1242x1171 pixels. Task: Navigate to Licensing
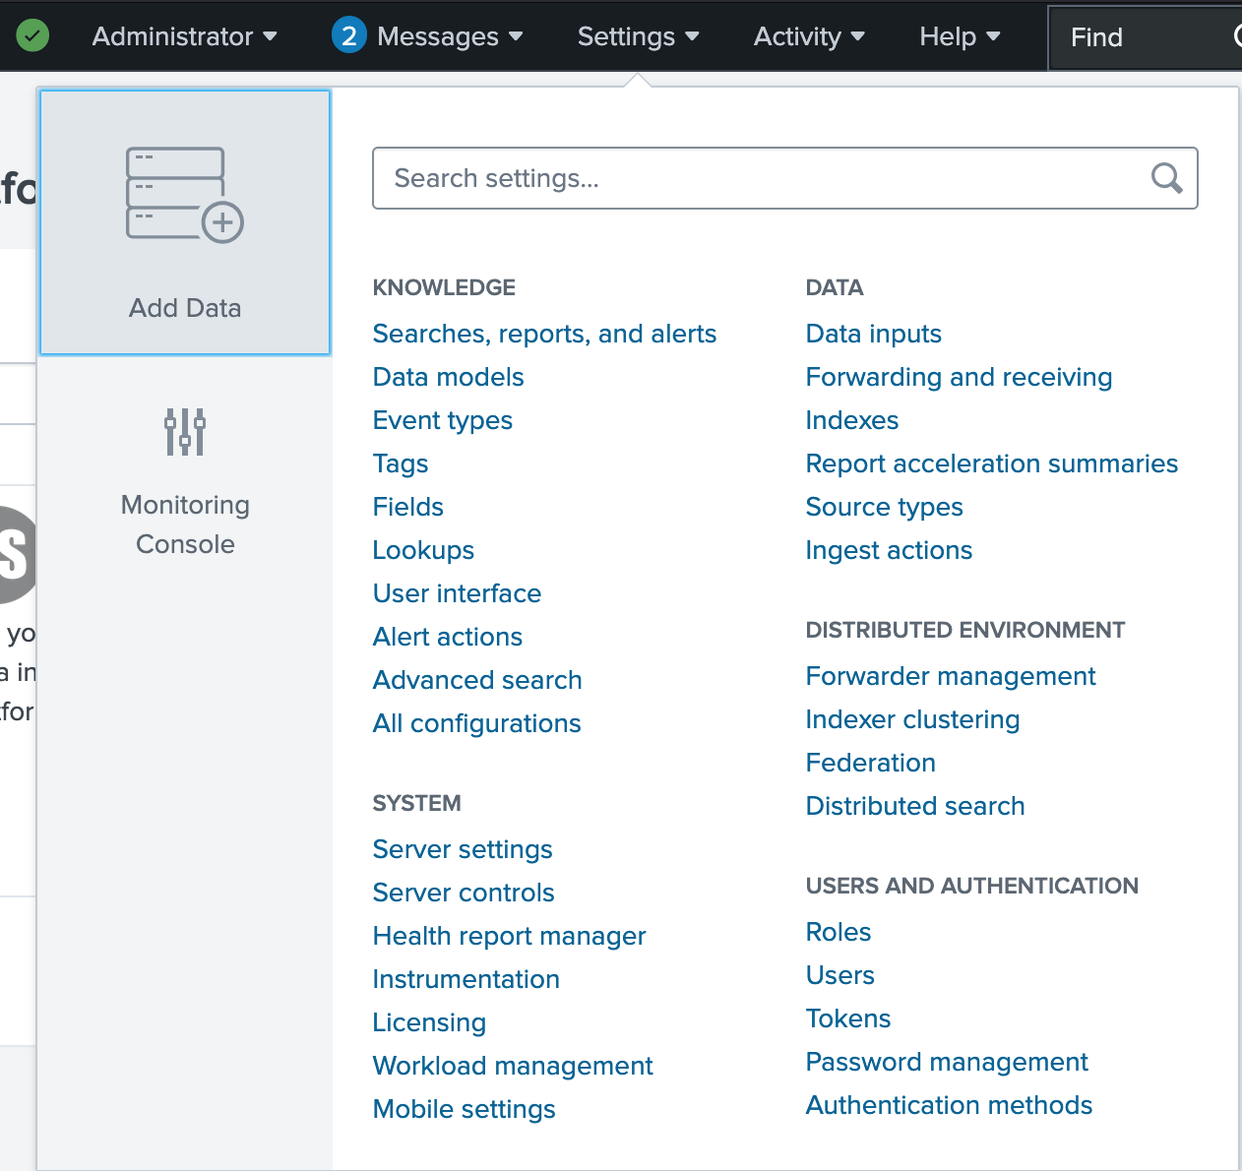coord(429,1022)
